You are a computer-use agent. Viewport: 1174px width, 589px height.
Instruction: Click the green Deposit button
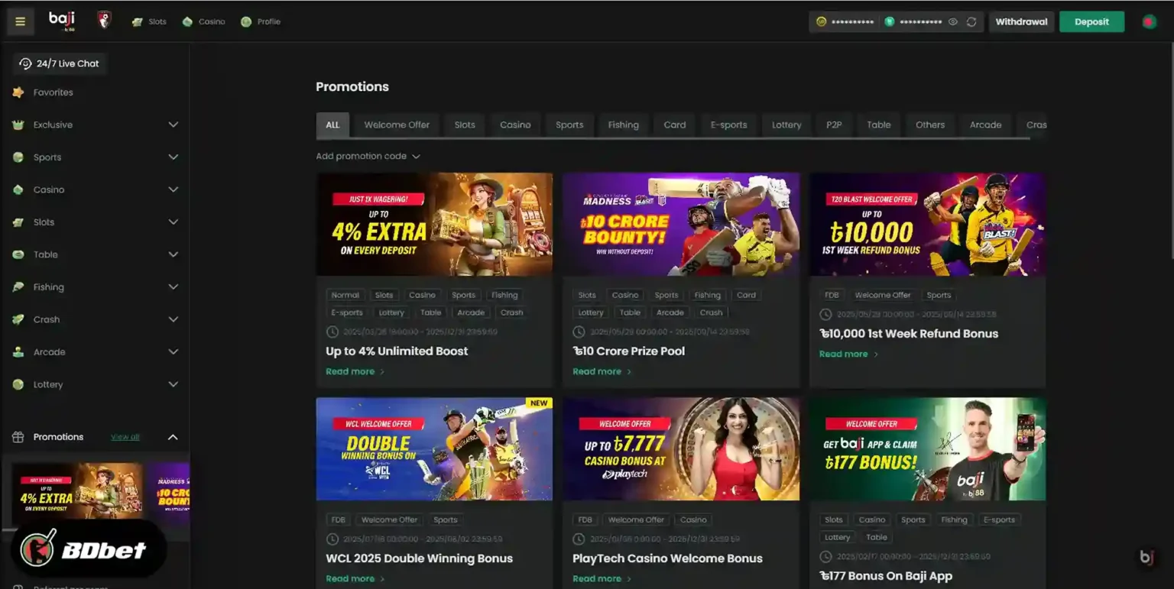(1091, 21)
